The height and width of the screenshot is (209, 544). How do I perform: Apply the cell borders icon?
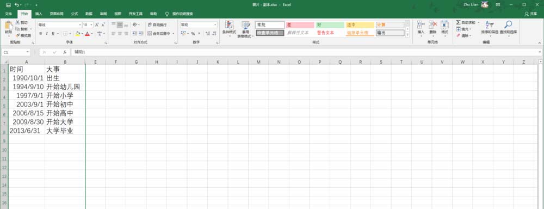(65, 34)
